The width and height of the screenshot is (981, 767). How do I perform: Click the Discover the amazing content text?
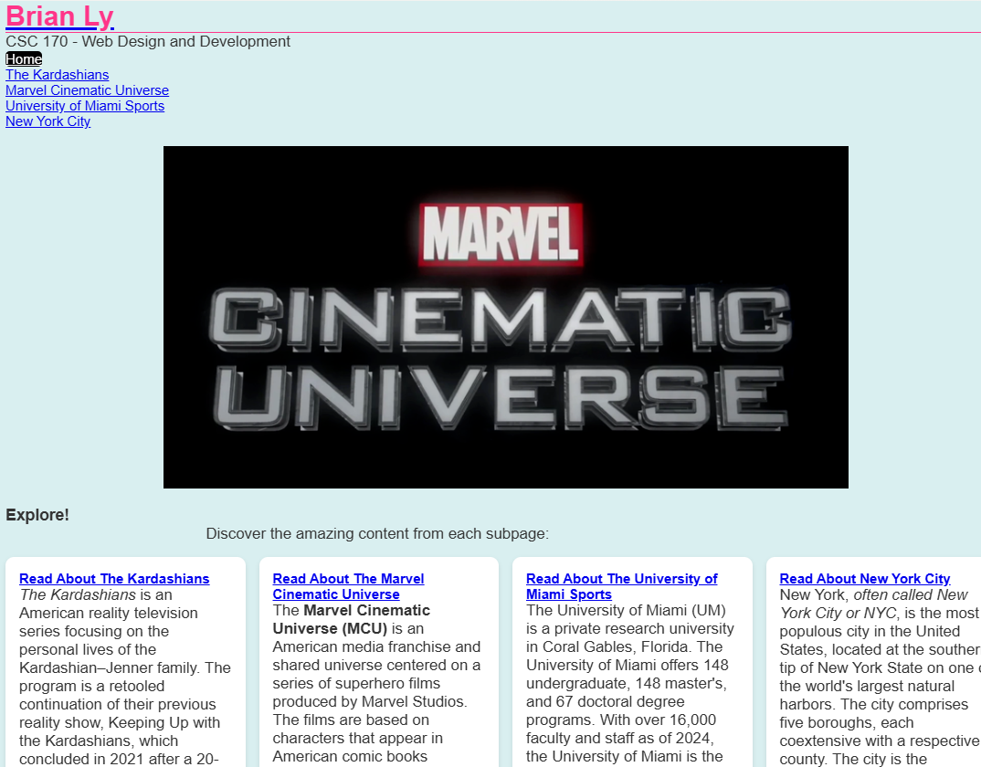[x=377, y=533]
